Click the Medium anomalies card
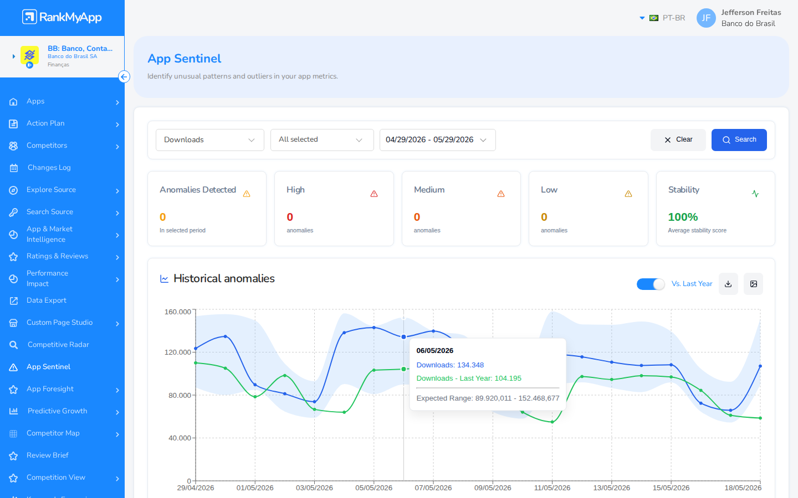The width and height of the screenshot is (798, 498). click(x=461, y=209)
